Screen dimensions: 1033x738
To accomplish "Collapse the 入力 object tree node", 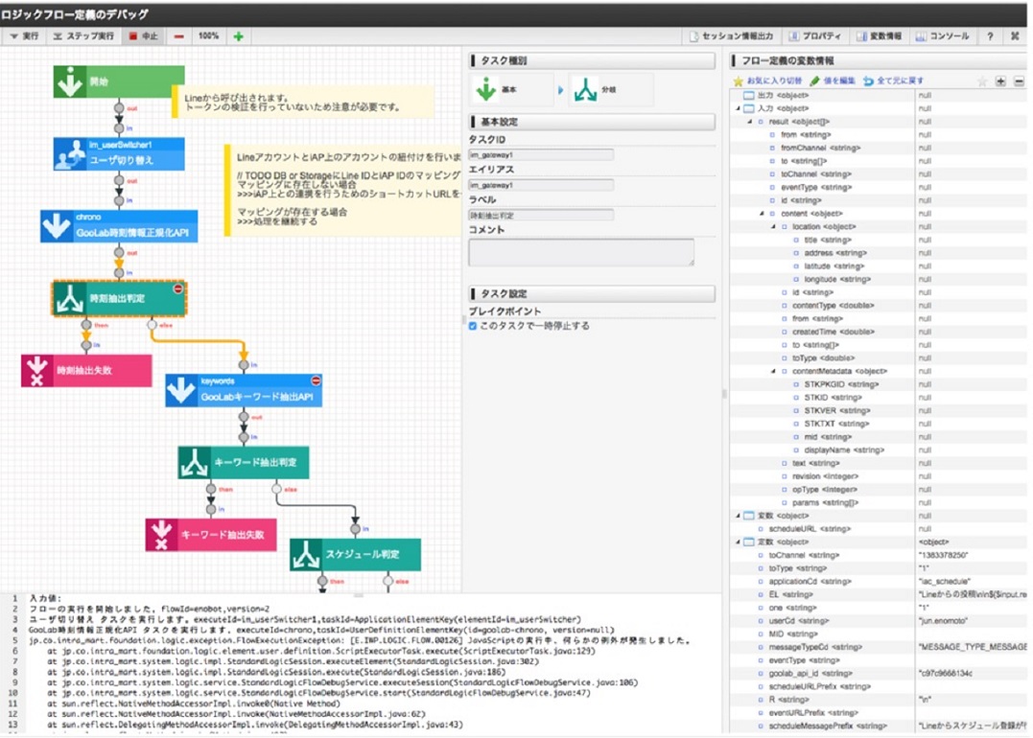I will [738, 109].
